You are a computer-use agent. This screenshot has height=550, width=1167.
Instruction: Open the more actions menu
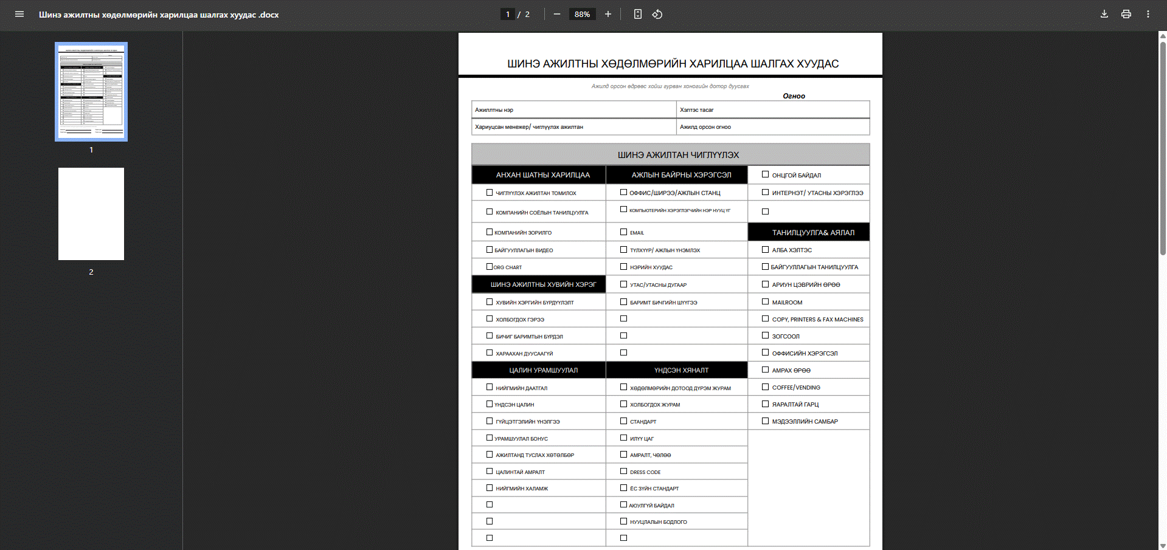1148,14
